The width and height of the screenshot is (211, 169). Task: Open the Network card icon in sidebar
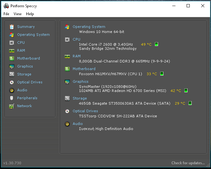12,106
